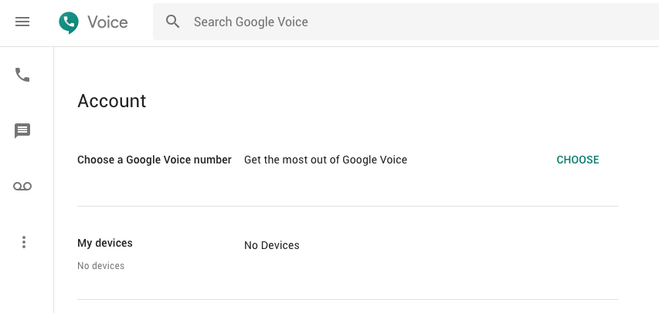Image resolution: width=659 pixels, height=313 pixels.
Task: Click the small grey No devices subtext
Action: pos(100,266)
